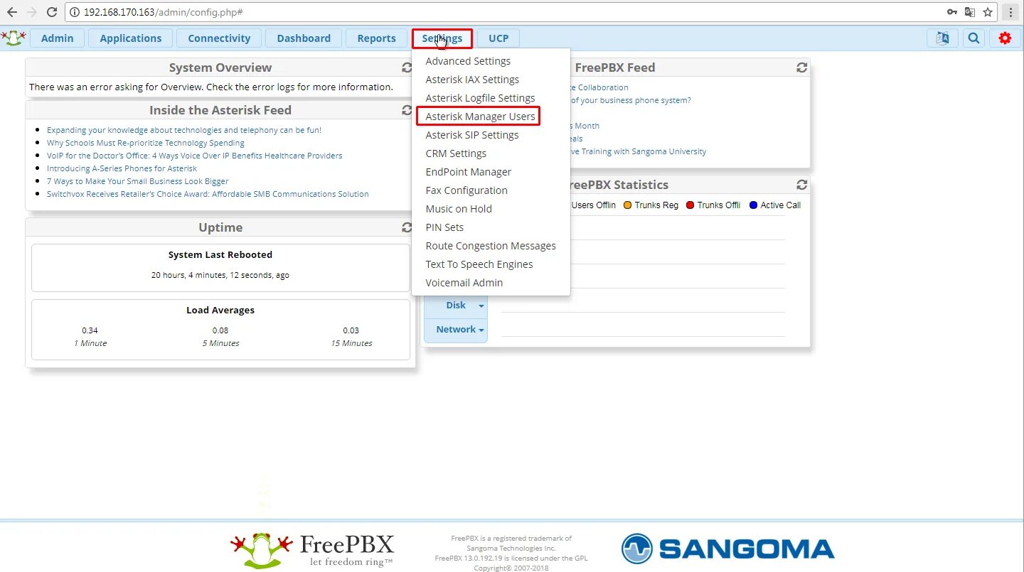Click the 5 Minutes load average value 0.08
Image resolution: width=1024 pixels, height=572 pixels.
(220, 330)
